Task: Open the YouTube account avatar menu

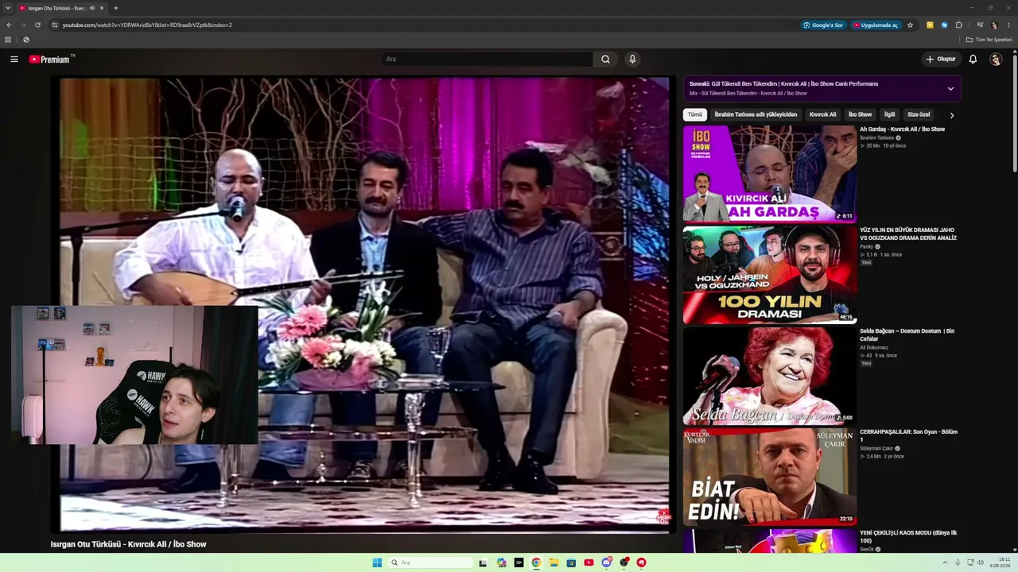Action: point(996,59)
